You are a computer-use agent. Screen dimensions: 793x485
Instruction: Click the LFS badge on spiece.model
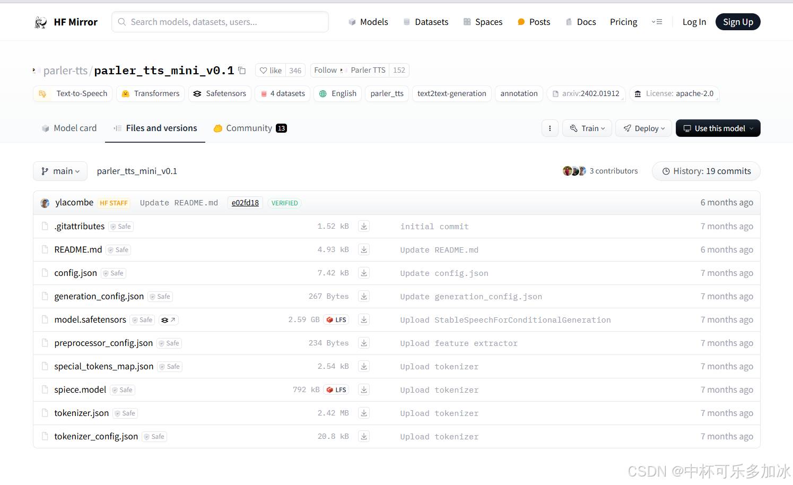336,390
